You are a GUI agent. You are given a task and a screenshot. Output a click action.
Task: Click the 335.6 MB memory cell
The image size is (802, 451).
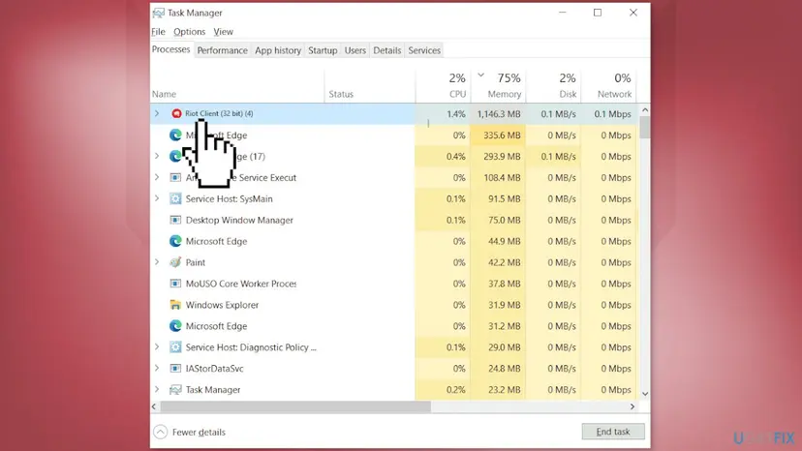point(498,135)
